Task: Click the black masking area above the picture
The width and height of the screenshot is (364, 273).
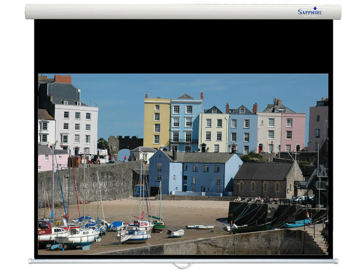Action: (x=184, y=46)
